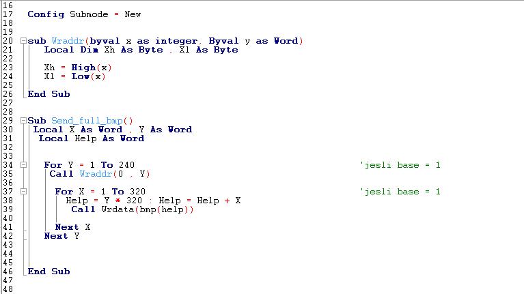Click the 'Config Submode = New' line

(84, 14)
